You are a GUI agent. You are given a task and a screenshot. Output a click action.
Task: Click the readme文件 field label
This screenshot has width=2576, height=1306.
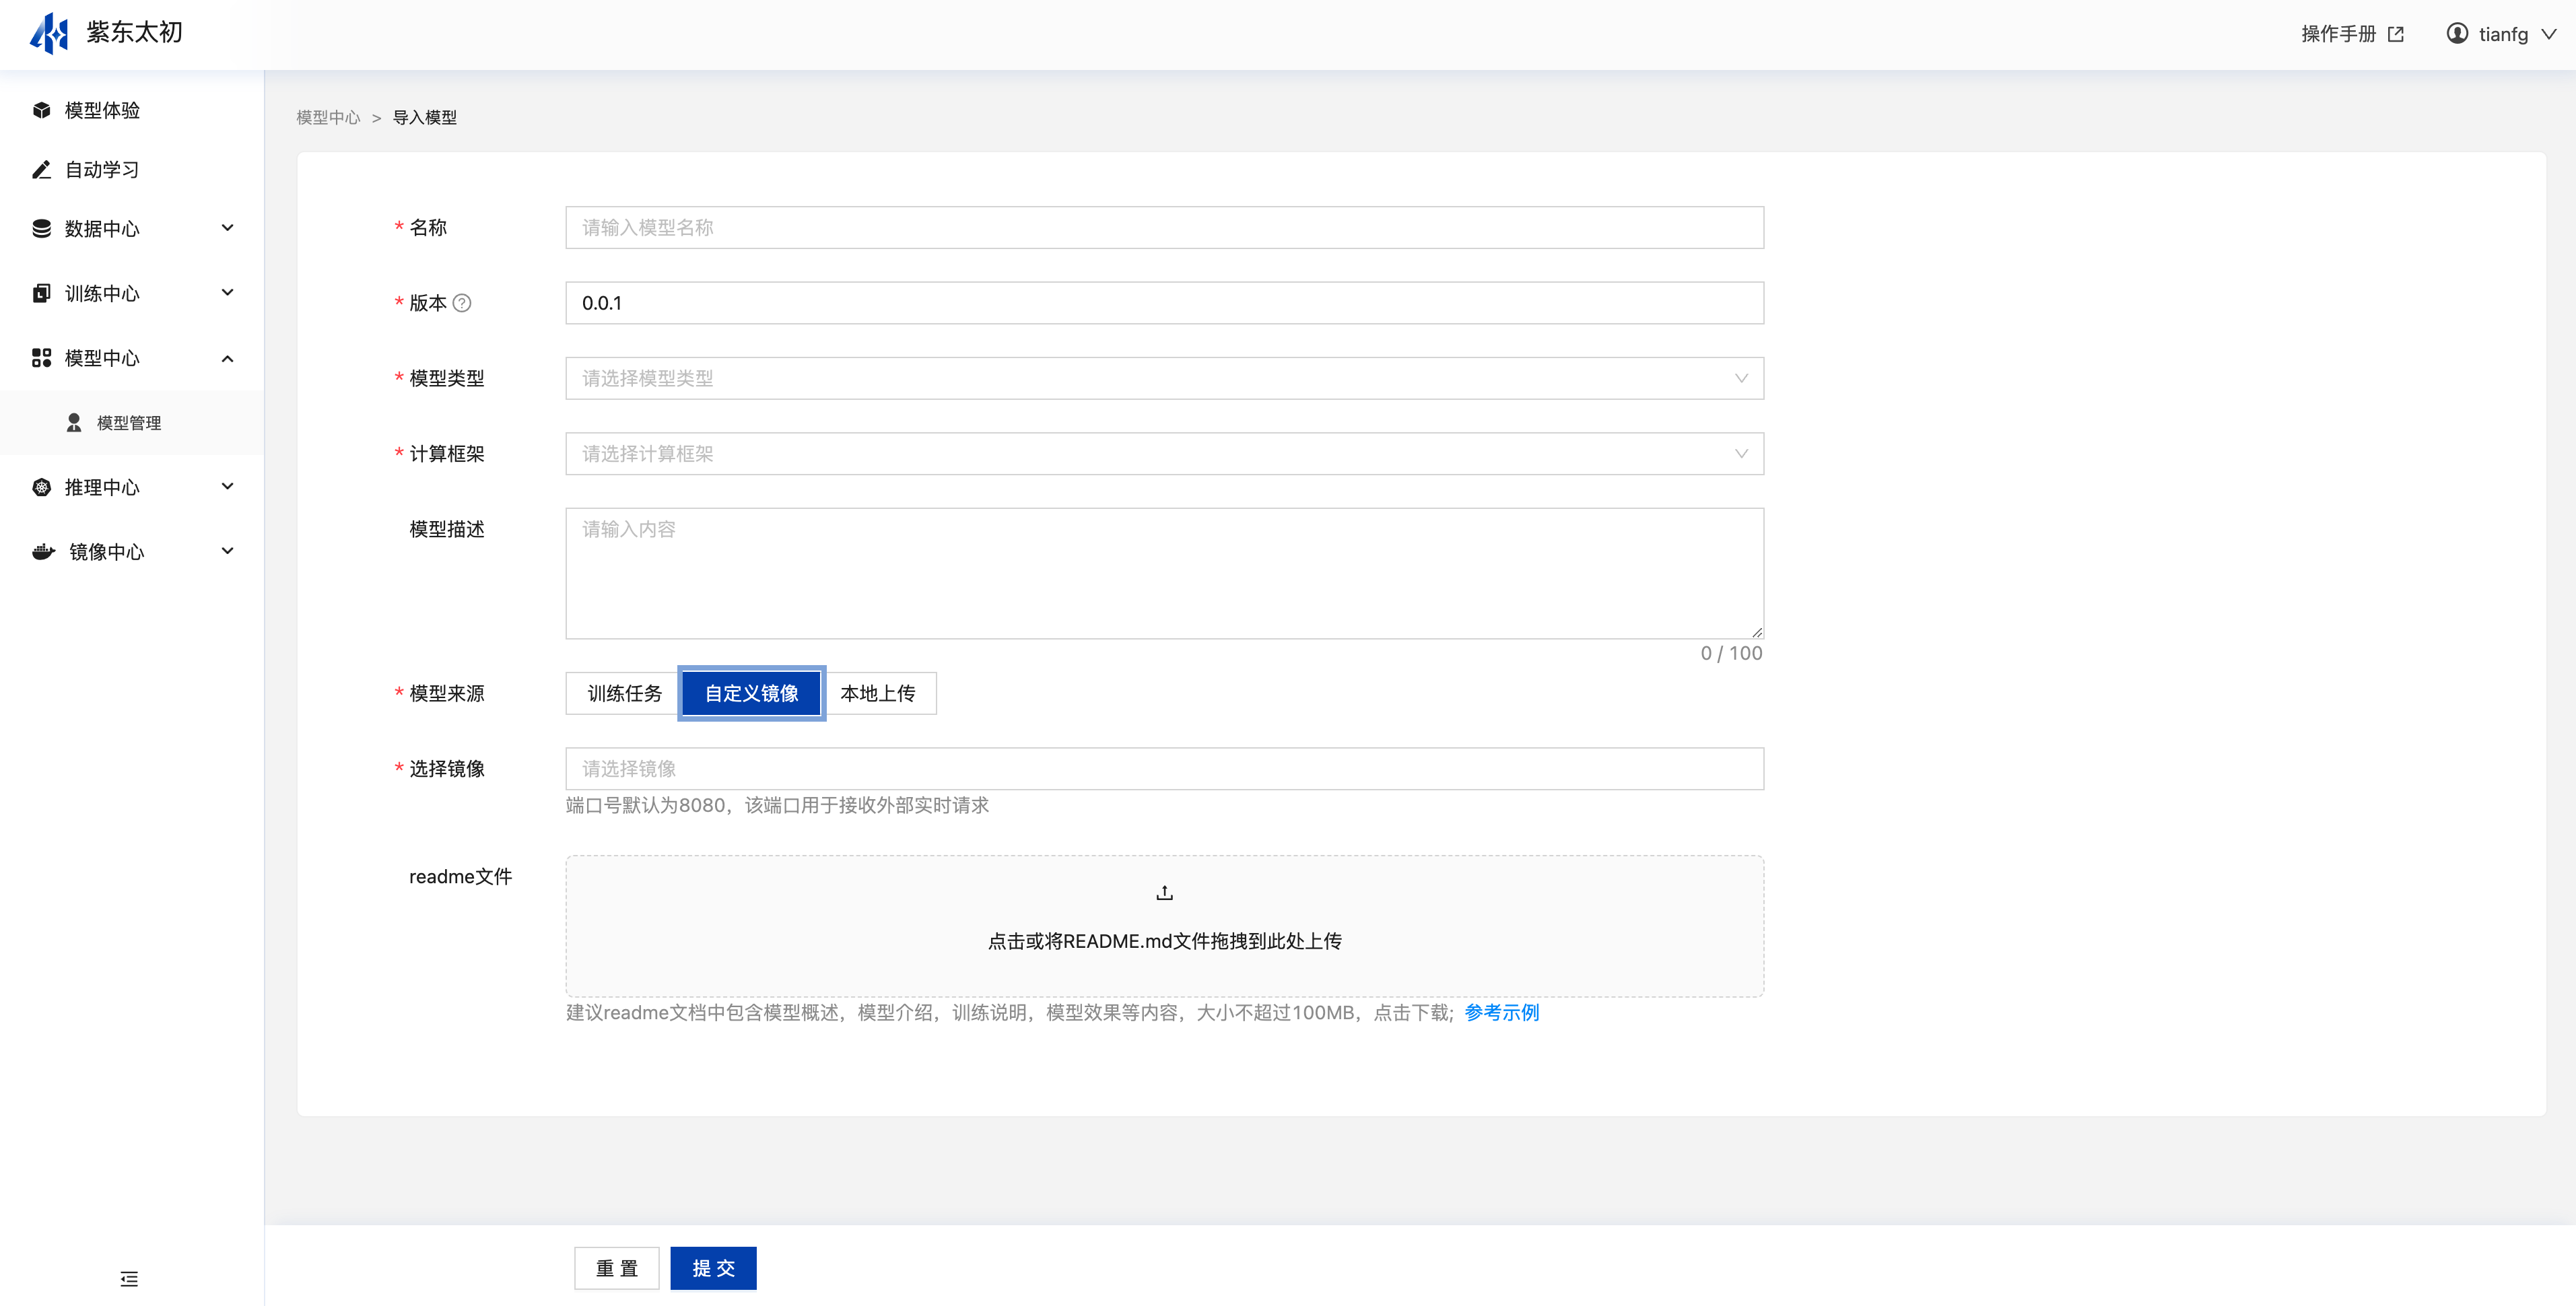pyautogui.click(x=460, y=877)
